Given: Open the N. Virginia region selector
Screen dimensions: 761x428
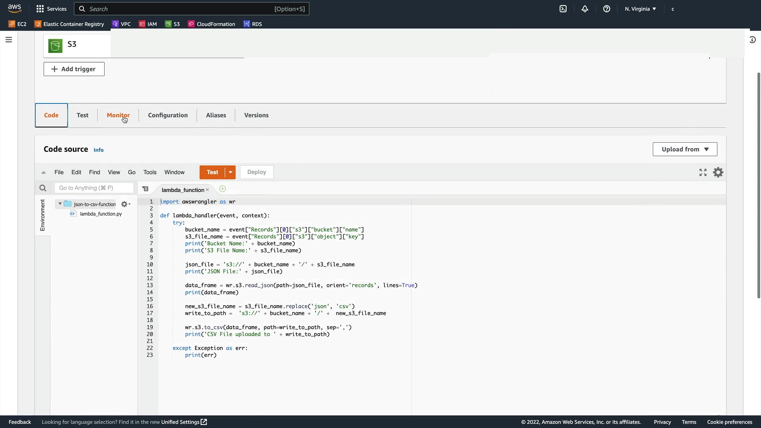Looking at the screenshot, I should tap(640, 9).
